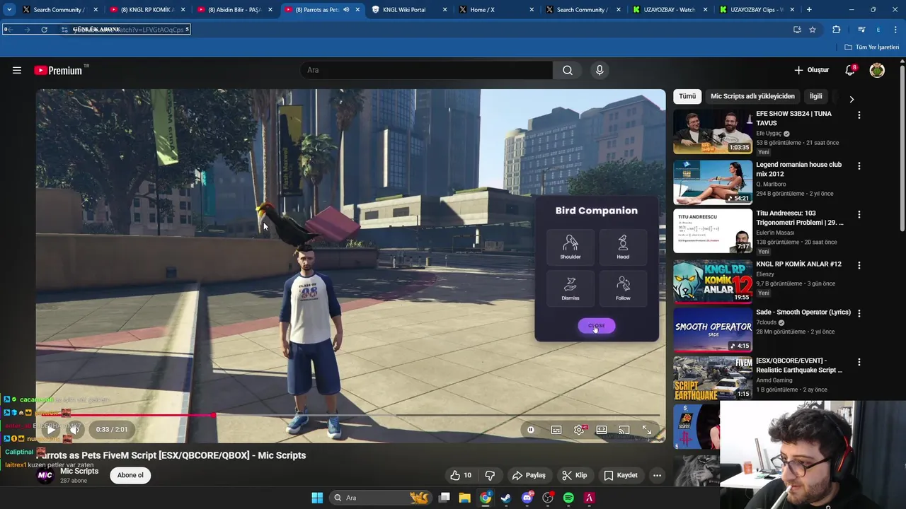Select Mic Scripts adlı yükleyiciden chip

click(752, 96)
